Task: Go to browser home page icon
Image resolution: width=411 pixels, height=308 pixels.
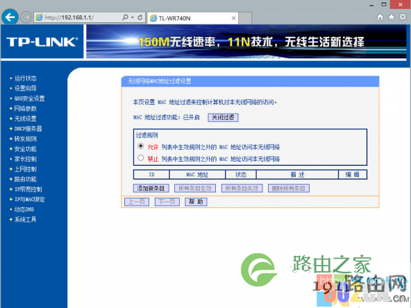Action: tap(380, 17)
